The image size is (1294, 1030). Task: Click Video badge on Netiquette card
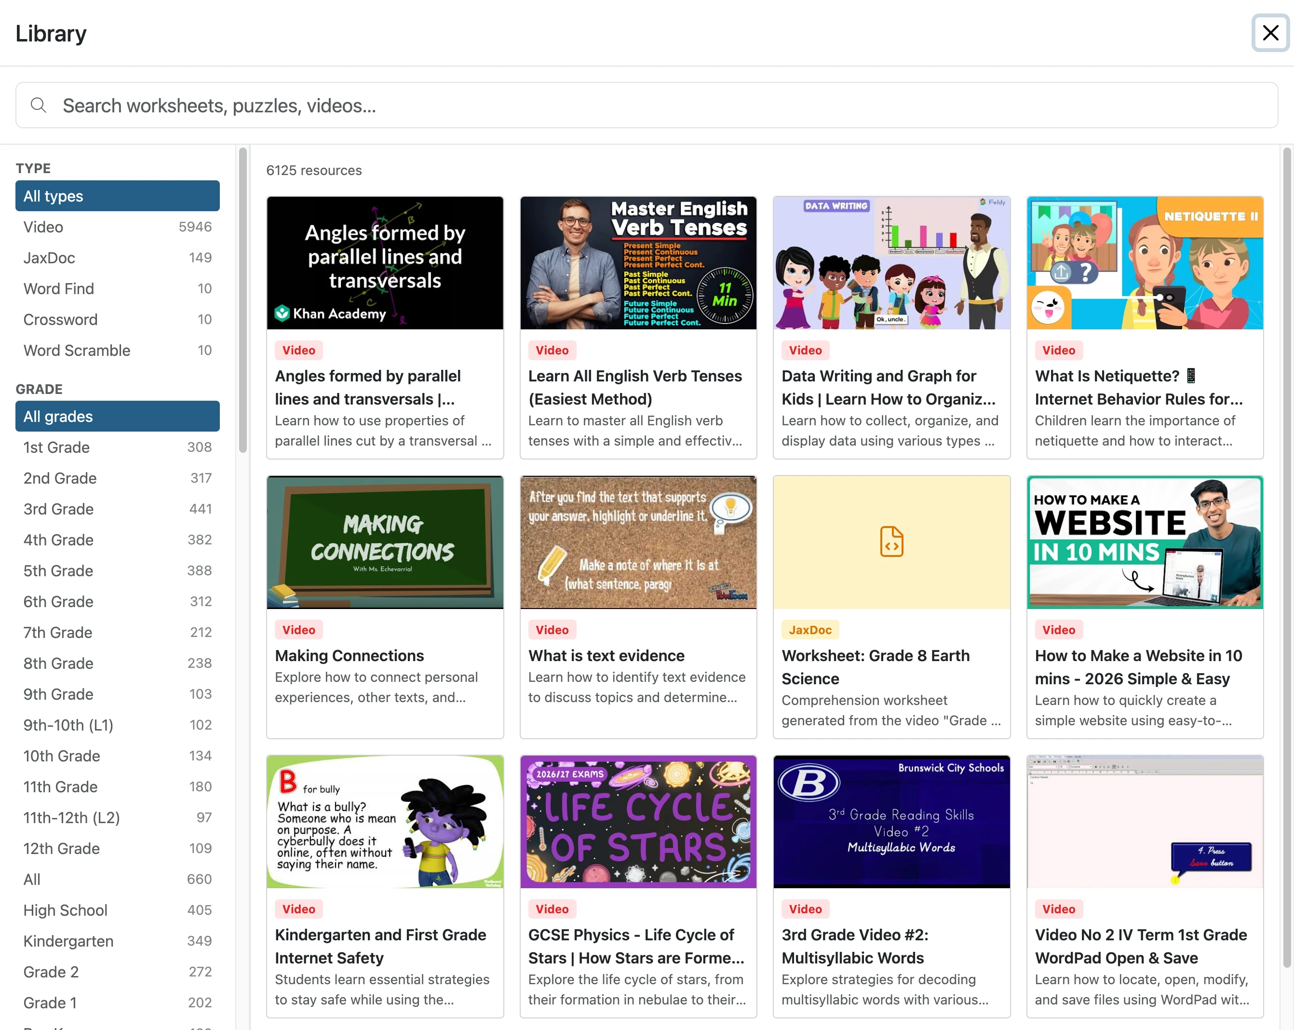1058,350
